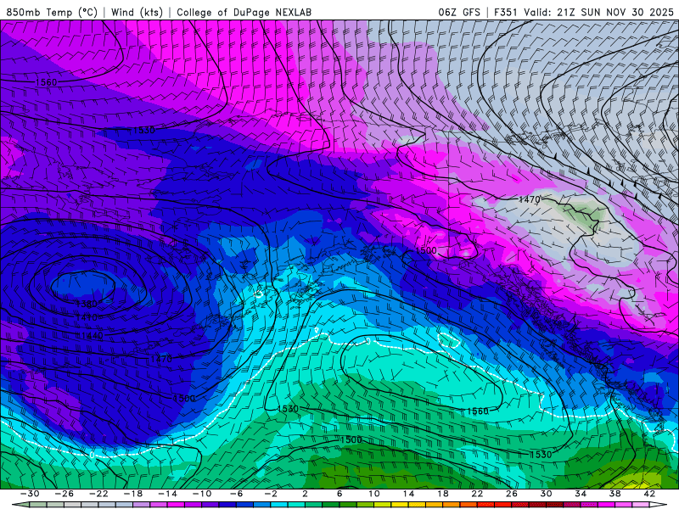Click the -2 color scale label
Image resolution: width=679 pixels, height=509 pixels.
(x=271, y=494)
